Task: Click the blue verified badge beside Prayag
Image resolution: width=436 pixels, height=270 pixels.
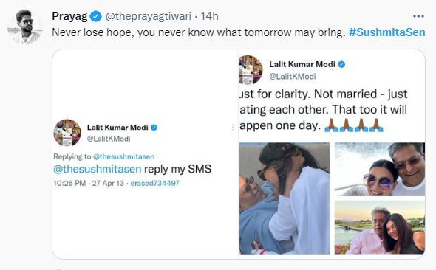Action: pyautogui.click(x=96, y=16)
